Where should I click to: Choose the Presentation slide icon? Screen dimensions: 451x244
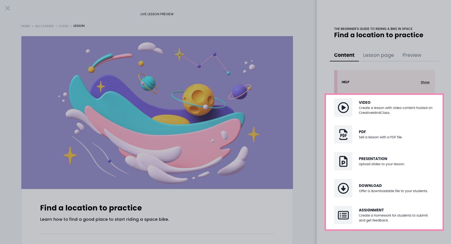click(343, 161)
